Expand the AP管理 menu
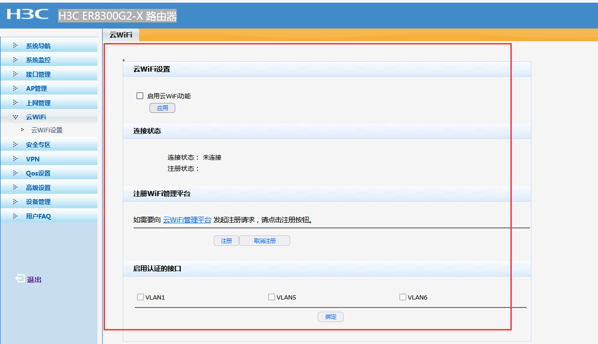 tap(49, 88)
